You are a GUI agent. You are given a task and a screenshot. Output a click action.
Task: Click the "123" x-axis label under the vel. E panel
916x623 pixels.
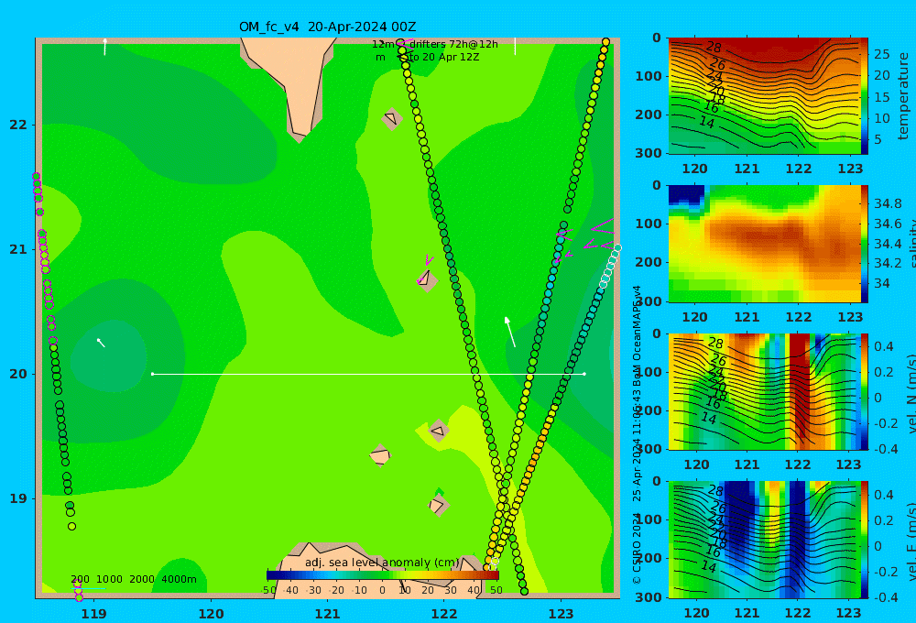[848, 613]
